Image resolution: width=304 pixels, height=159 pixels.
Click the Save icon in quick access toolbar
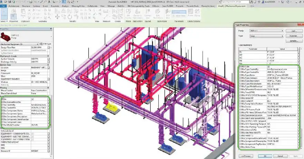10,2
